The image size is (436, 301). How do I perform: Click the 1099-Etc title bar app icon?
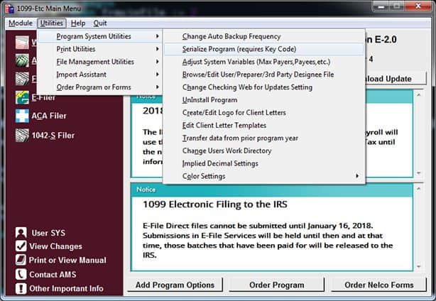click(10, 9)
